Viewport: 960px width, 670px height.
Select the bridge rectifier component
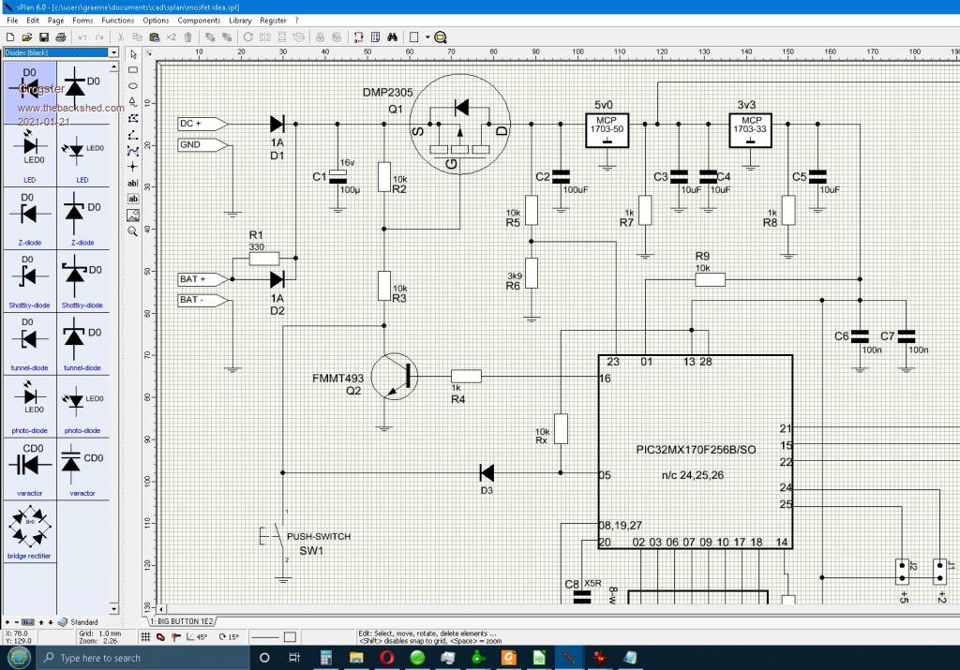click(x=30, y=533)
